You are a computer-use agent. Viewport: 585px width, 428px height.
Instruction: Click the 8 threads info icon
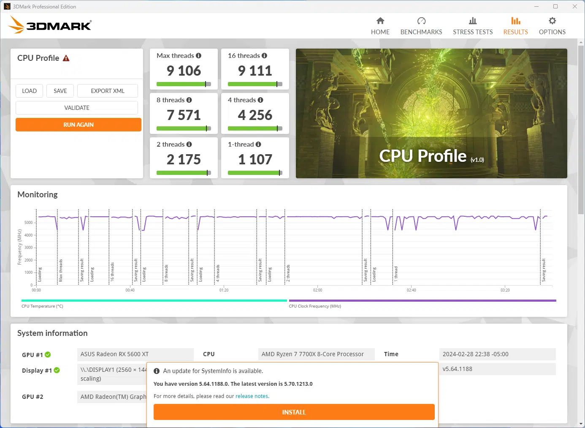[189, 100]
